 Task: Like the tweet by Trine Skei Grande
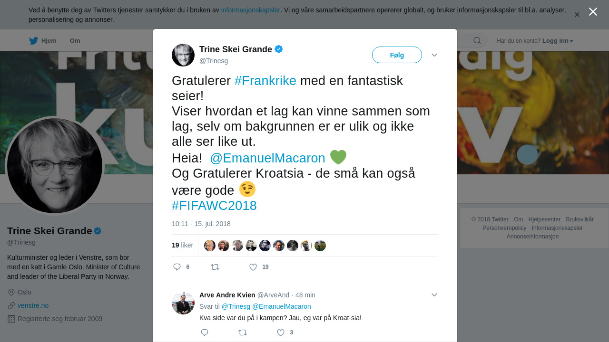pos(254,267)
